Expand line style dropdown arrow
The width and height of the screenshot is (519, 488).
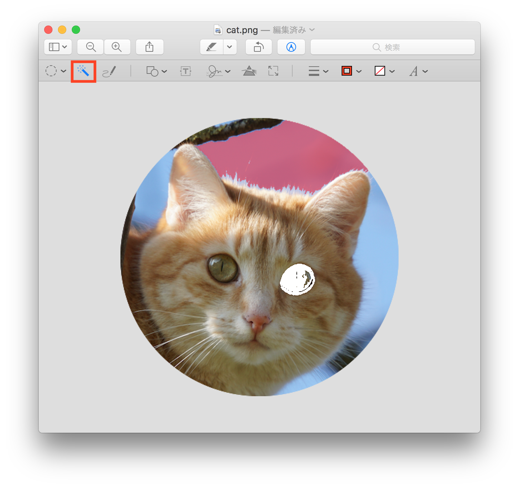(326, 71)
